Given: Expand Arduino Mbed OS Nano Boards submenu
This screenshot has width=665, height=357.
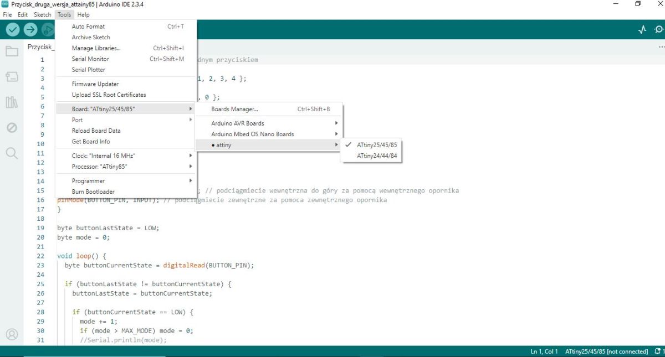Looking at the screenshot, I should [269, 134].
